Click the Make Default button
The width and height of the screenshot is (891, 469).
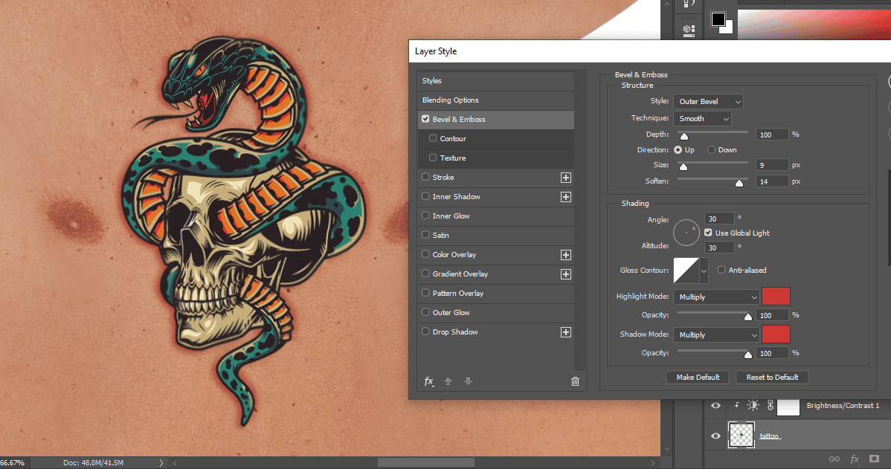pyautogui.click(x=697, y=377)
